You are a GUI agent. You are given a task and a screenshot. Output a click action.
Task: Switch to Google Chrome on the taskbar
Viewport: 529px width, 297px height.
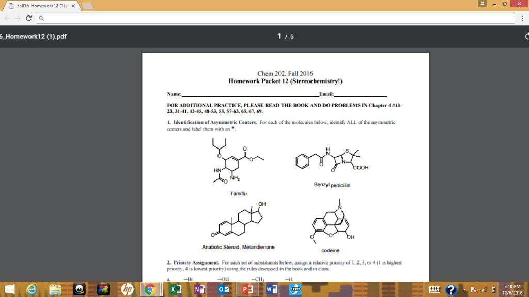tap(150, 289)
